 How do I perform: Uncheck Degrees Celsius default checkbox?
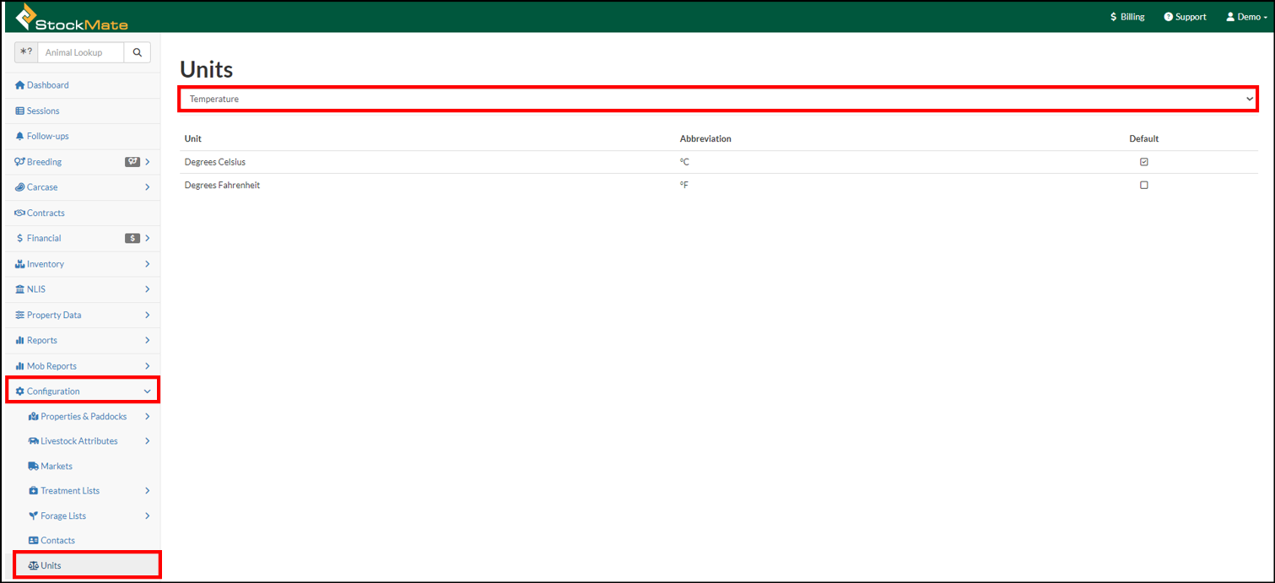(1144, 162)
